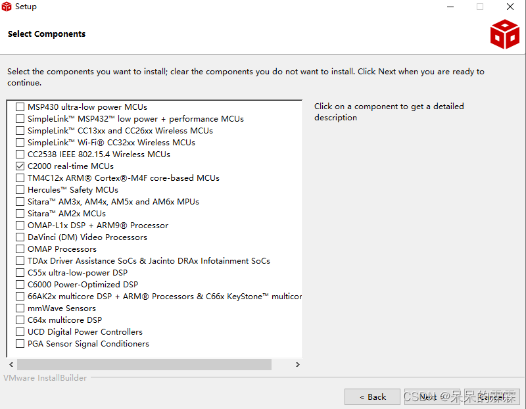
Task: Check the MSP430 ultra-low power MCUs checkbox
Action: (x=20, y=107)
